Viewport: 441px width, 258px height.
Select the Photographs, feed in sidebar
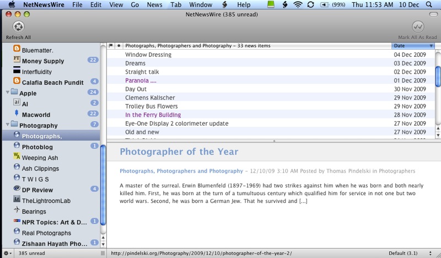pyautogui.click(x=51, y=135)
